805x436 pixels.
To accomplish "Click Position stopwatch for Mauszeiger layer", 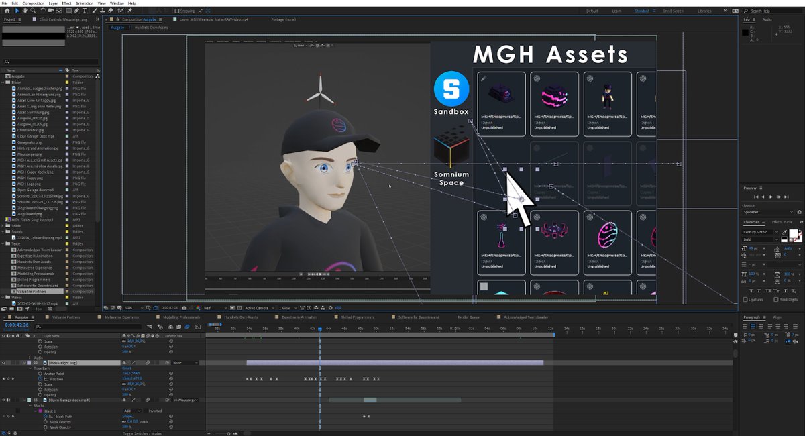I will 40,379.
